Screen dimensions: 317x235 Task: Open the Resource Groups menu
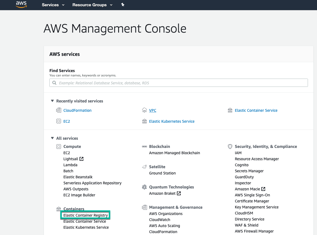coord(89,5)
